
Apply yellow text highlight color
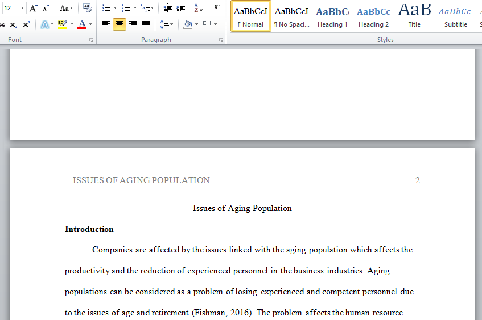point(63,24)
